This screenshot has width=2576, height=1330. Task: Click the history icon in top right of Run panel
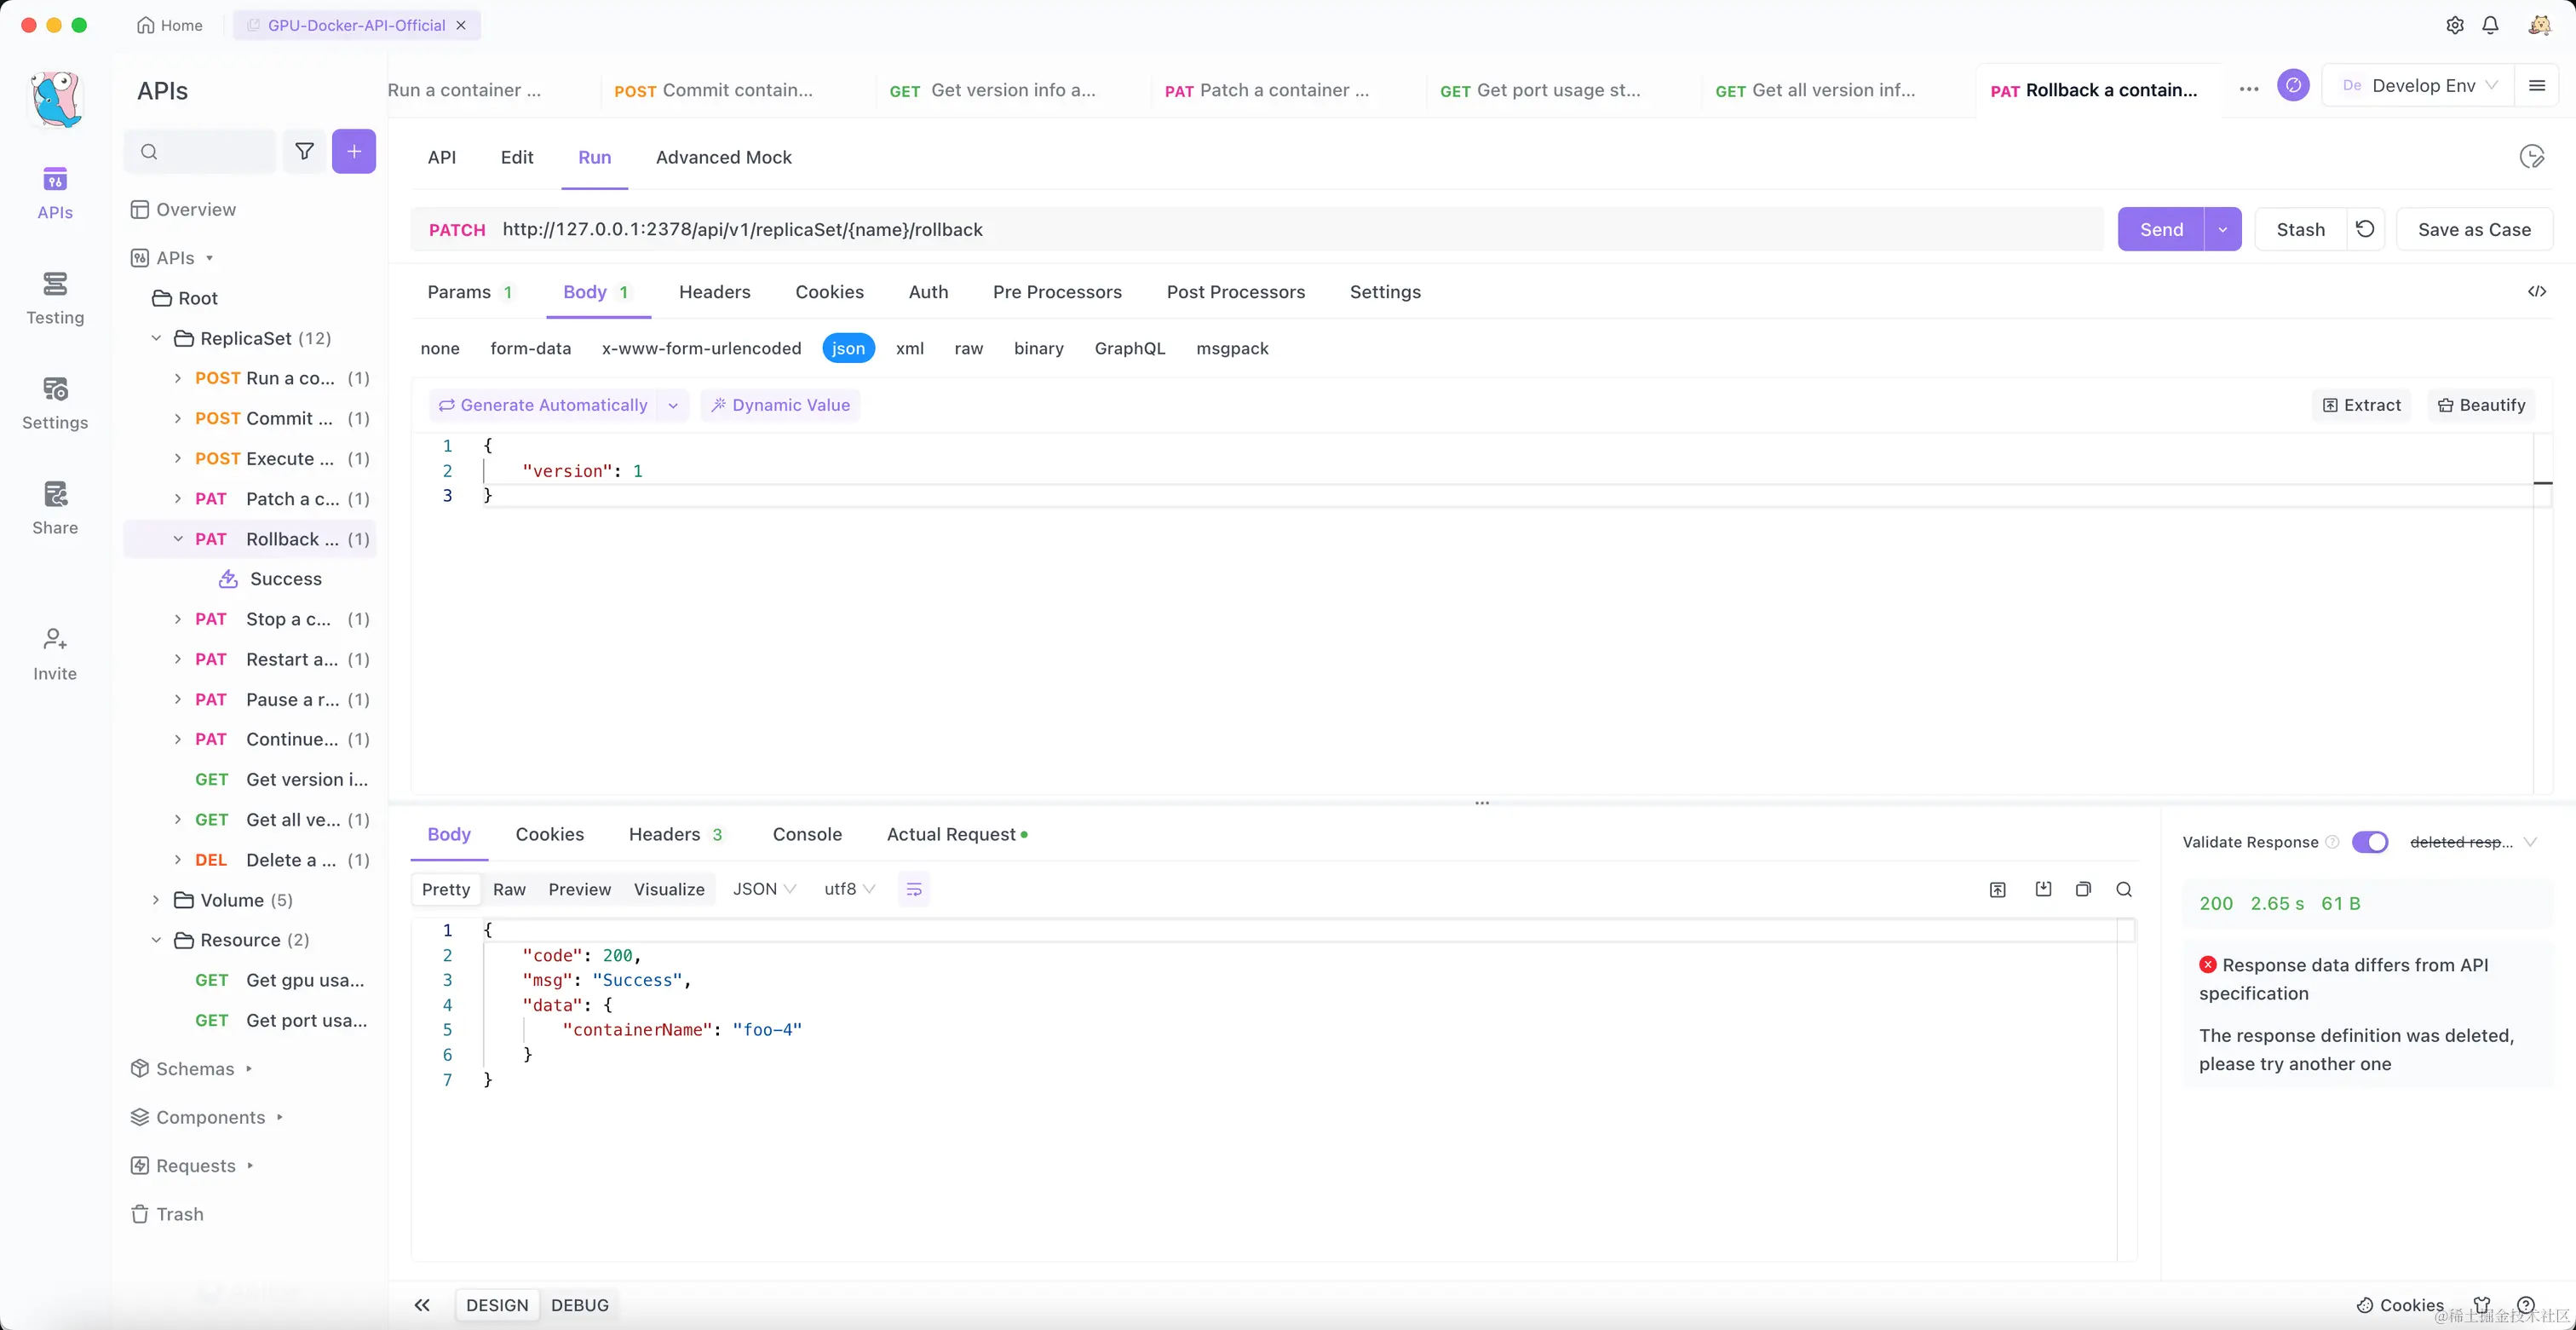tap(2531, 157)
